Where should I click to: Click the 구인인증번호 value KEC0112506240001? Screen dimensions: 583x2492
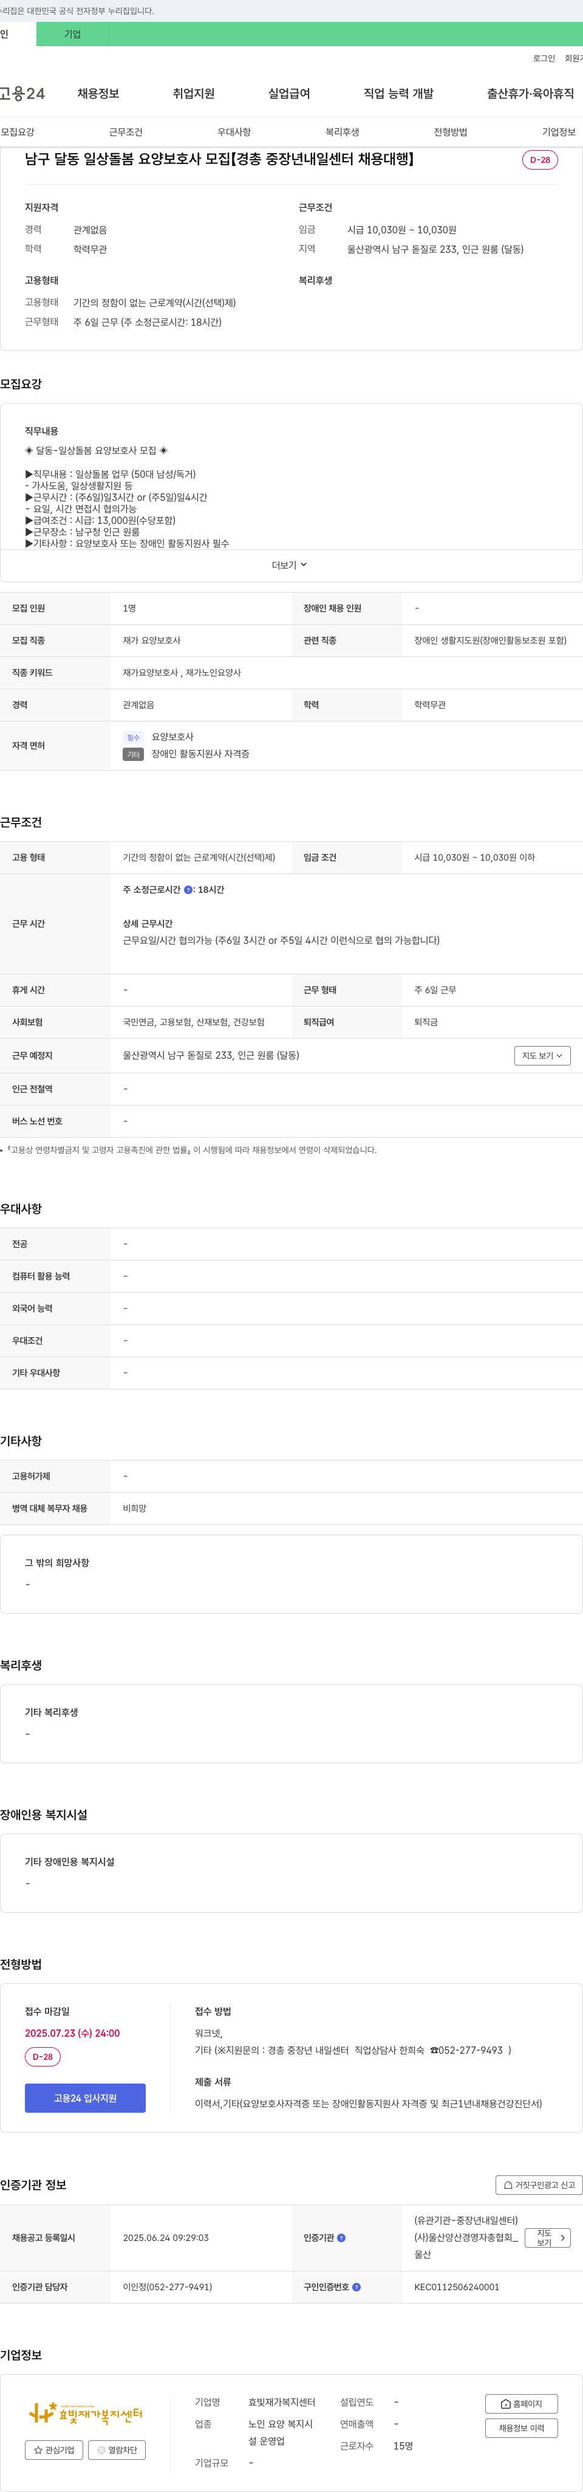point(456,2287)
